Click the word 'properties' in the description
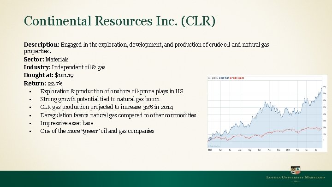The width and height of the screenshot is (332, 187). (x=36, y=51)
